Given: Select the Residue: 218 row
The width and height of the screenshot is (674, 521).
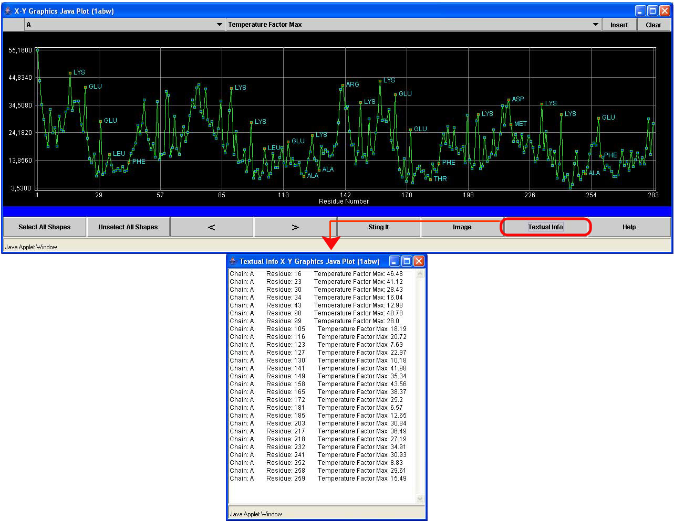Looking at the screenshot, I should (x=318, y=439).
